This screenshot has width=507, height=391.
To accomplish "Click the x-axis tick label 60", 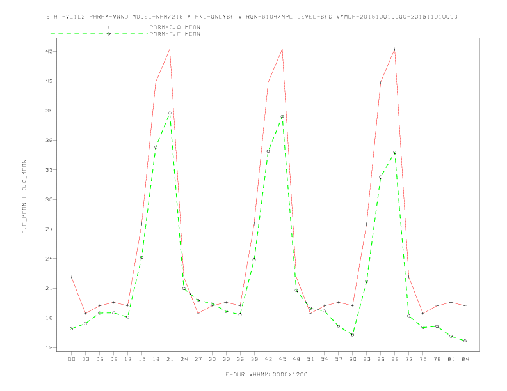I will click(x=353, y=359).
